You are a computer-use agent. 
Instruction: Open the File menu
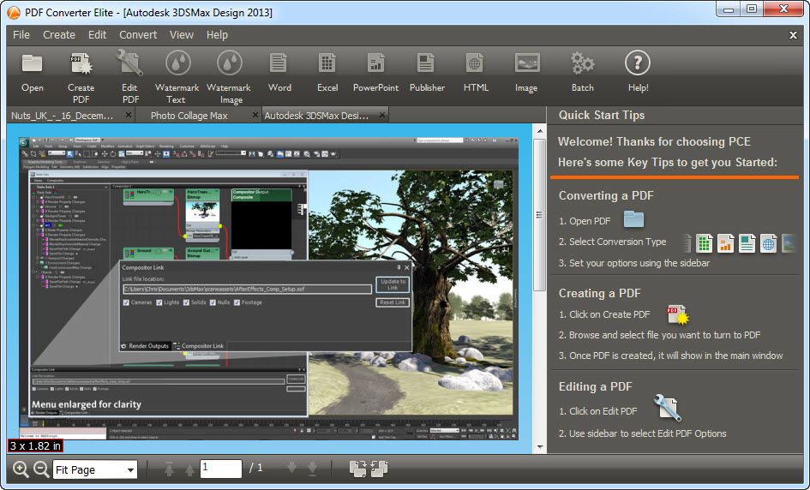tap(21, 34)
